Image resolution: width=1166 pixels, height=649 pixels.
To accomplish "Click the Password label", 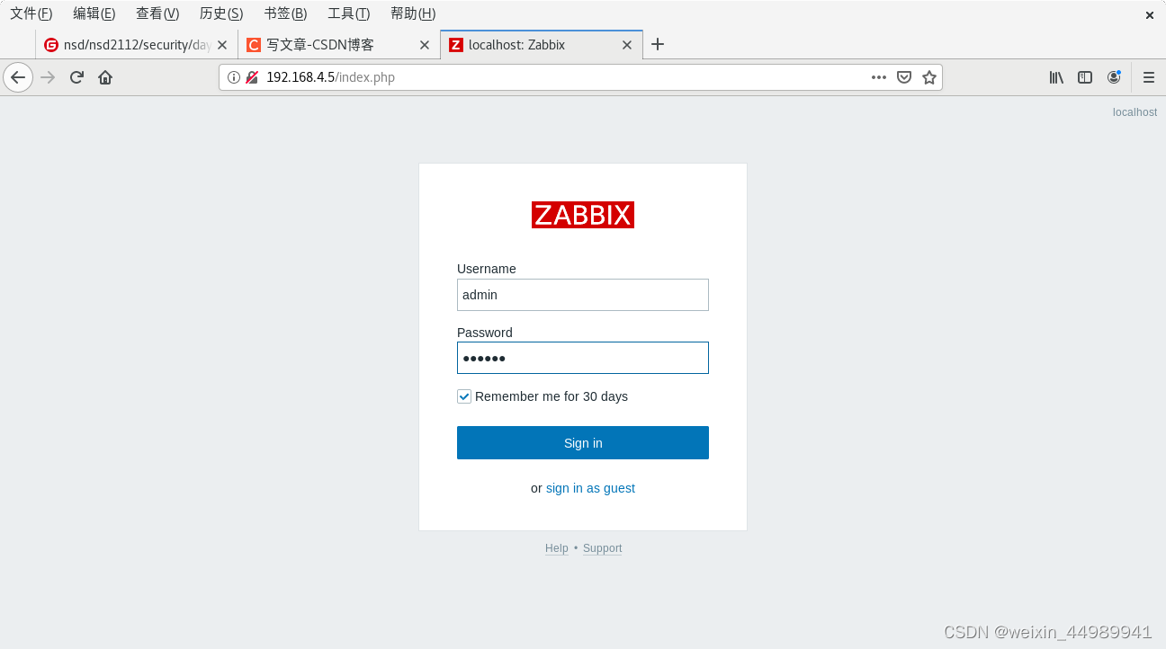I will click(x=485, y=333).
